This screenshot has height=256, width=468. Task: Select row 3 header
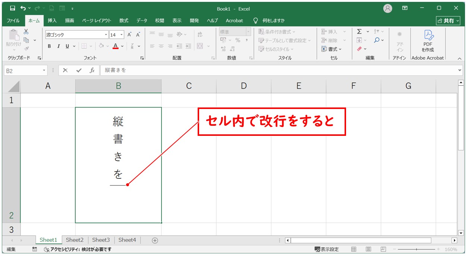pyautogui.click(x=11, y=229)
